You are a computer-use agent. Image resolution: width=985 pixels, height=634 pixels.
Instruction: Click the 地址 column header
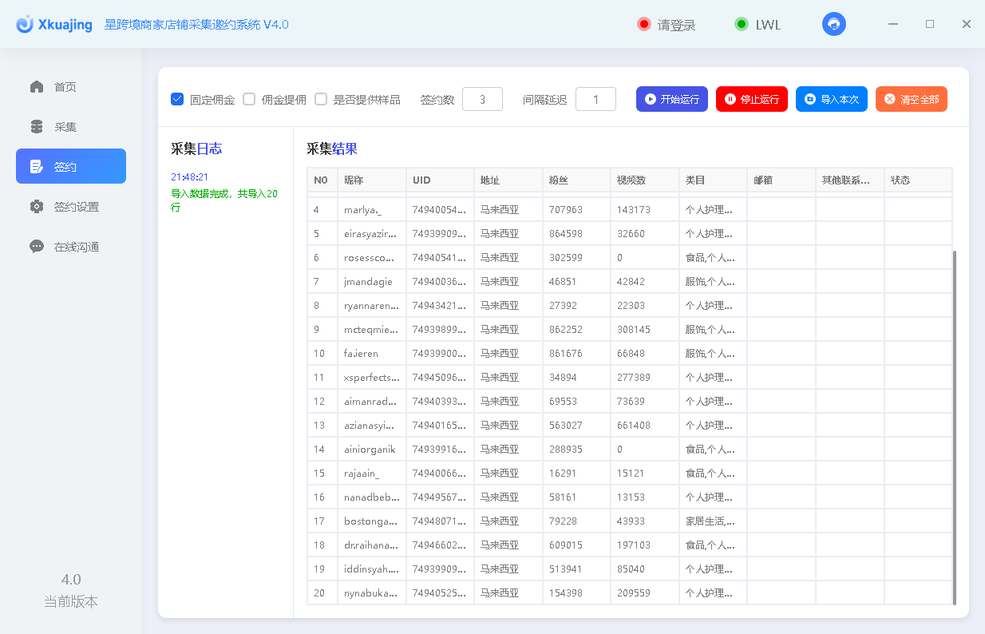pyautogui.click(x=508, y=180)
